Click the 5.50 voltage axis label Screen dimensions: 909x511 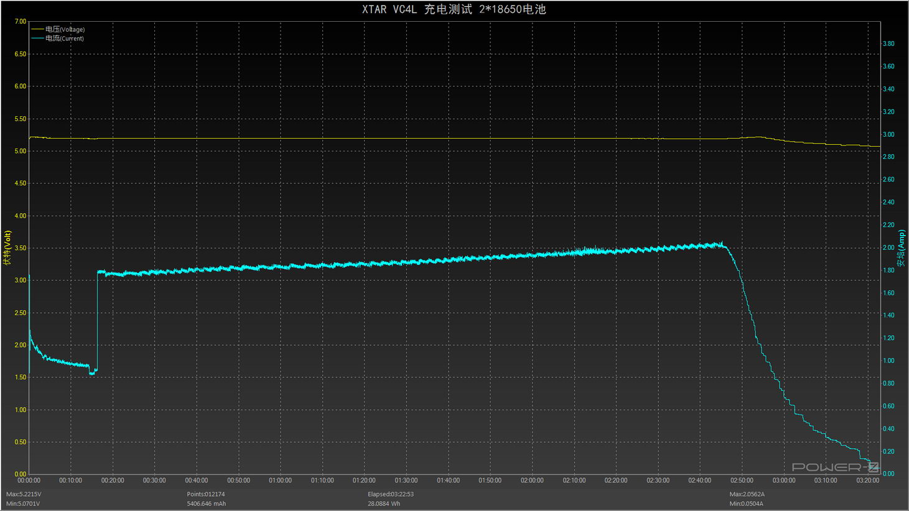click(21, 119)
